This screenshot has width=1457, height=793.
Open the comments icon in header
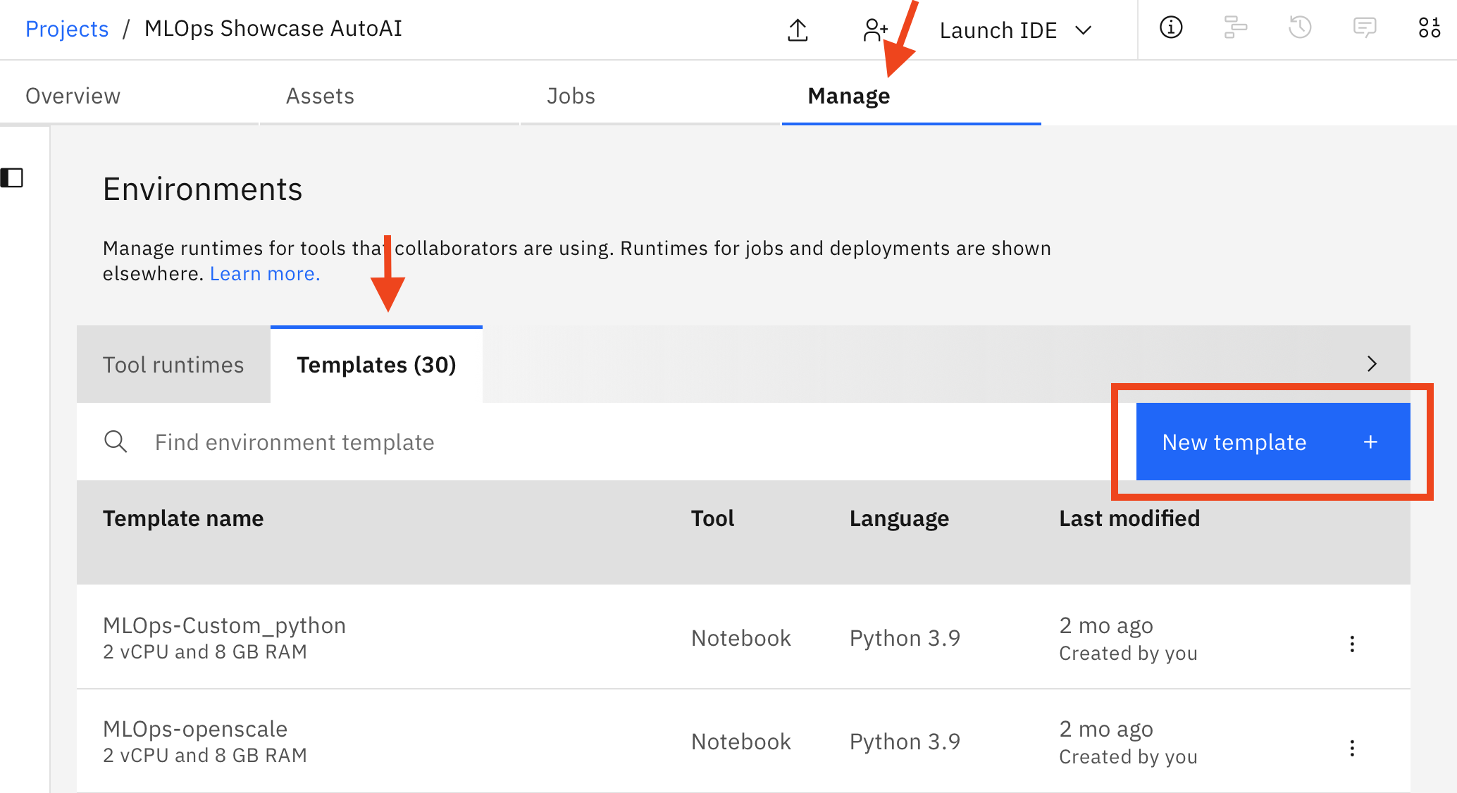[1365, 27]
